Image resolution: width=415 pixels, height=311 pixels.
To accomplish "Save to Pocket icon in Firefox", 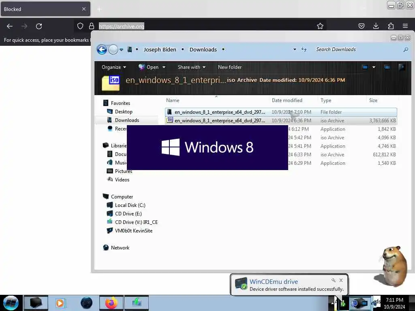I will pos(361,26).
